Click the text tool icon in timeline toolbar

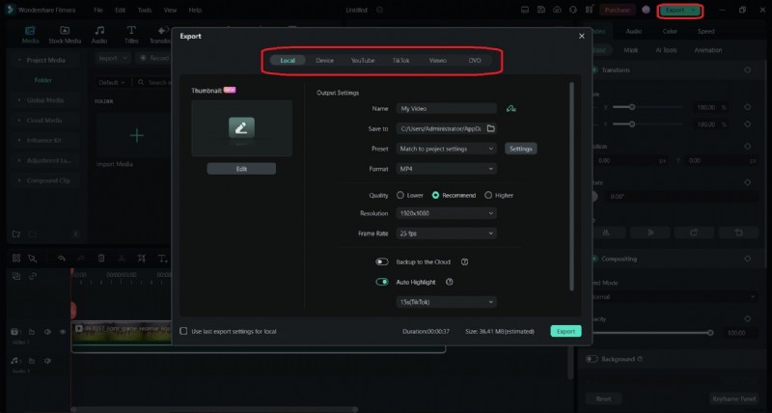coord(162,258)
